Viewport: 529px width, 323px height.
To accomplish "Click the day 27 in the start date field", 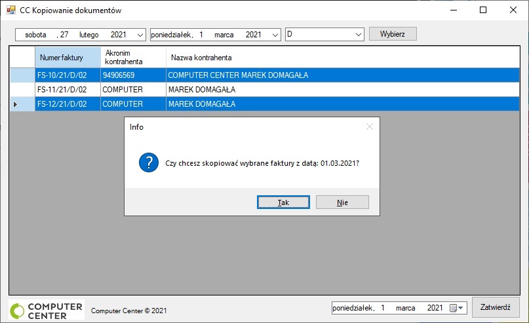I will [x=64, y=35].
